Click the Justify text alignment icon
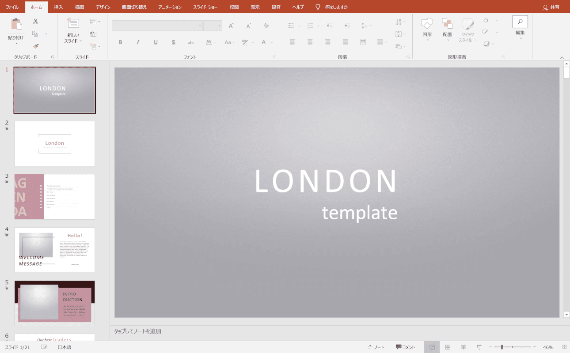The width and height of the screenshot is (570, 353). 346,42
